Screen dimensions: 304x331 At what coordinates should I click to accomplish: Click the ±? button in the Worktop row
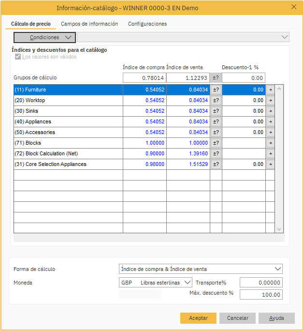tap(216, 101)
